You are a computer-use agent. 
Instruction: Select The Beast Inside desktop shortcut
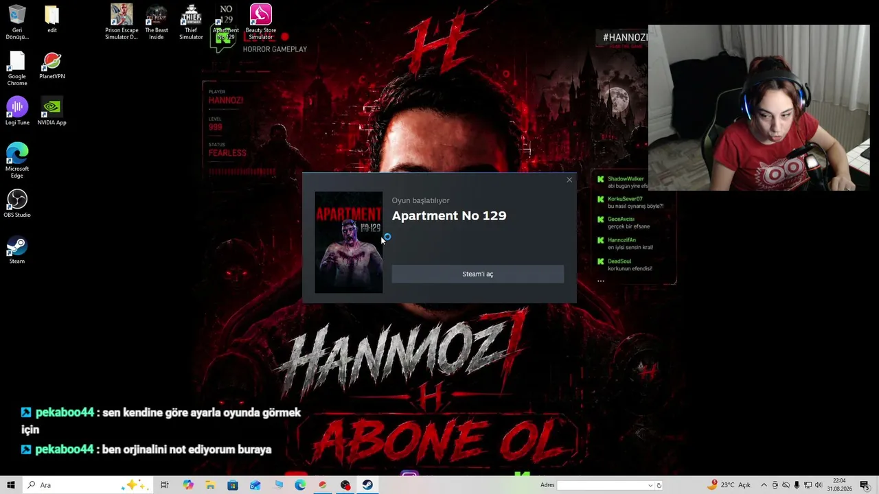coord(157,22)
